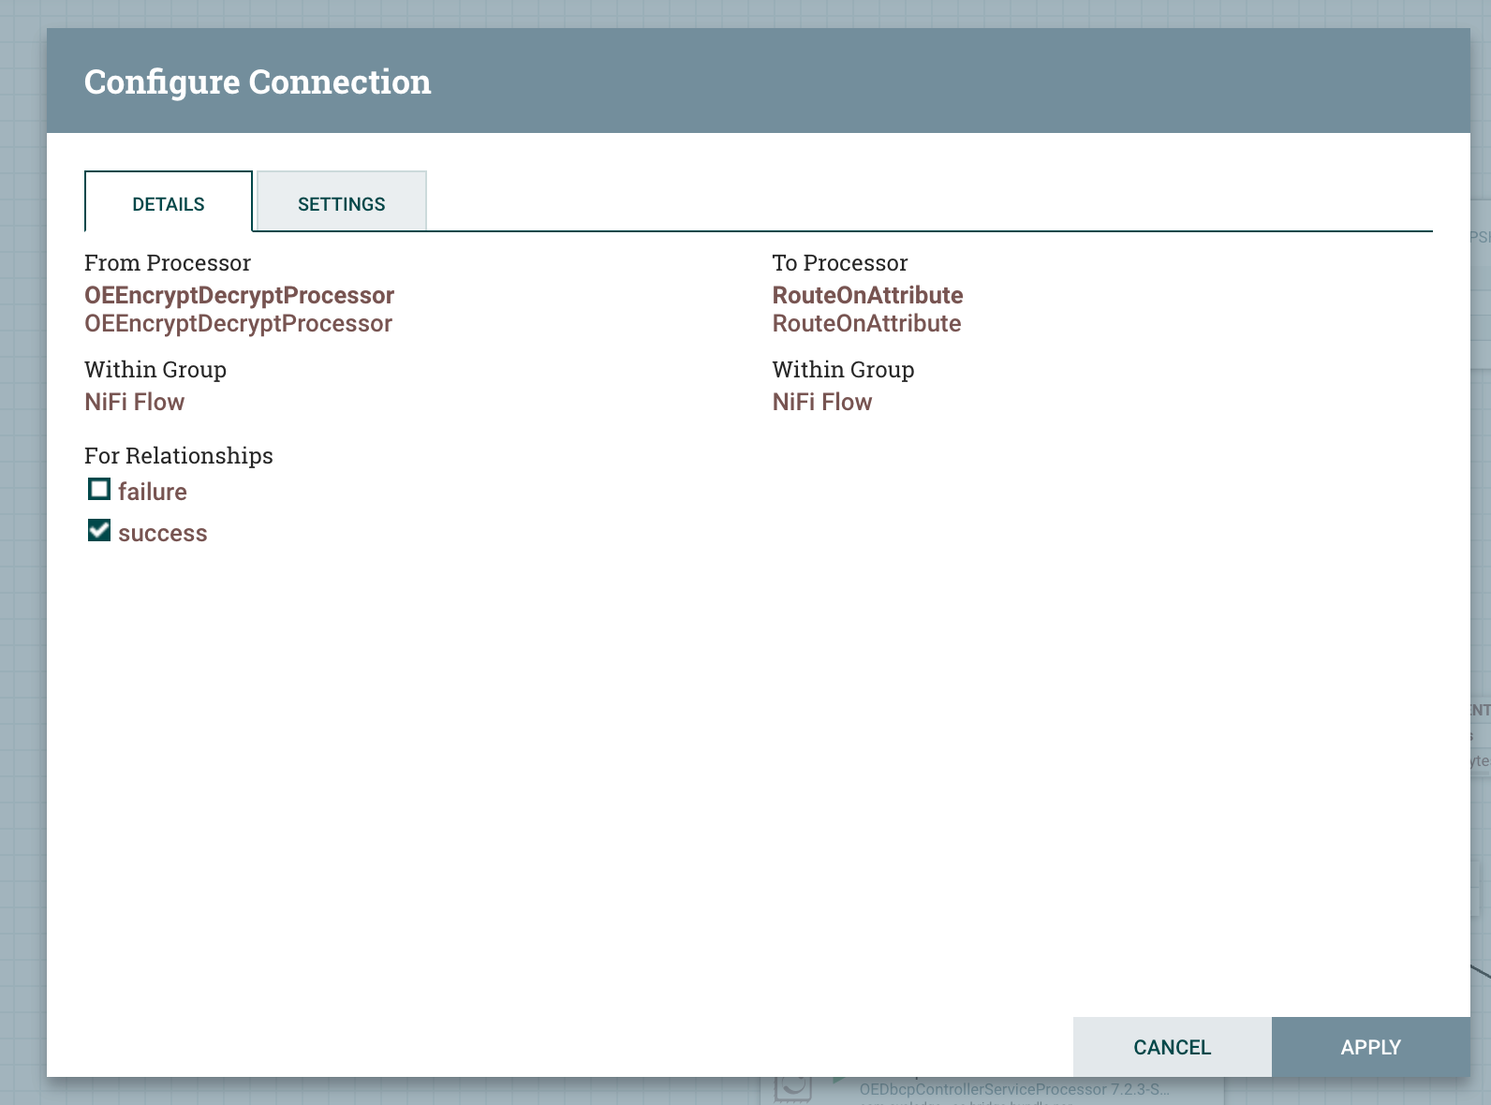Click the 'success' relationship label
Screen dimensions: 1491x1105
162,533
